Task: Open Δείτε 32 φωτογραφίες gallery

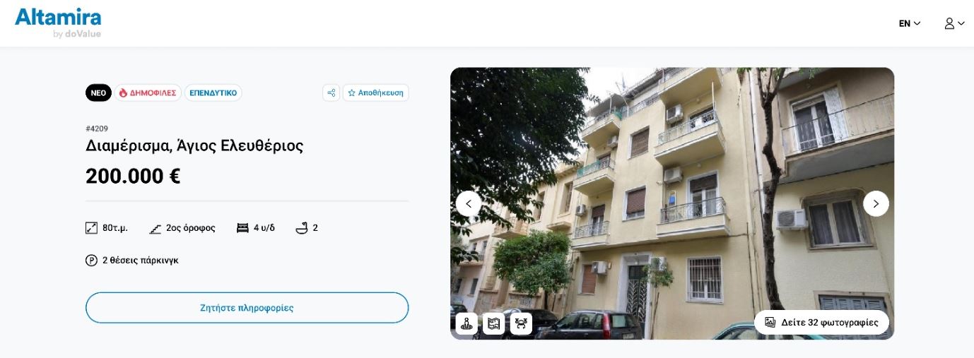Action: tap(821, 322)
